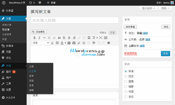This screenshot has width=175, height=105.
Task: Apply underline formatting
Action: pyautogui.click(x=52, y=43)
